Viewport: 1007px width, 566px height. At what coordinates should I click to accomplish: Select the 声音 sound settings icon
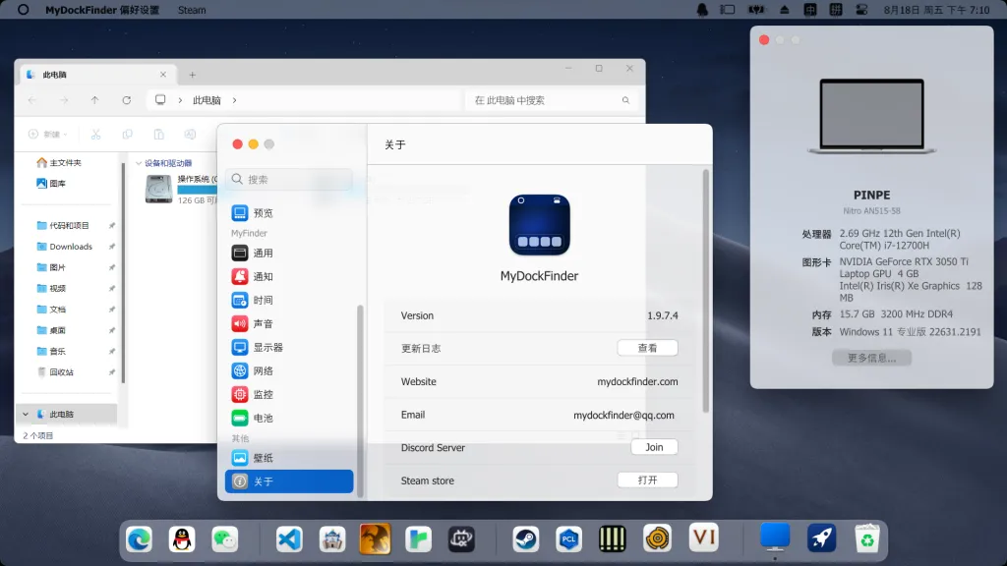(240, 323)
